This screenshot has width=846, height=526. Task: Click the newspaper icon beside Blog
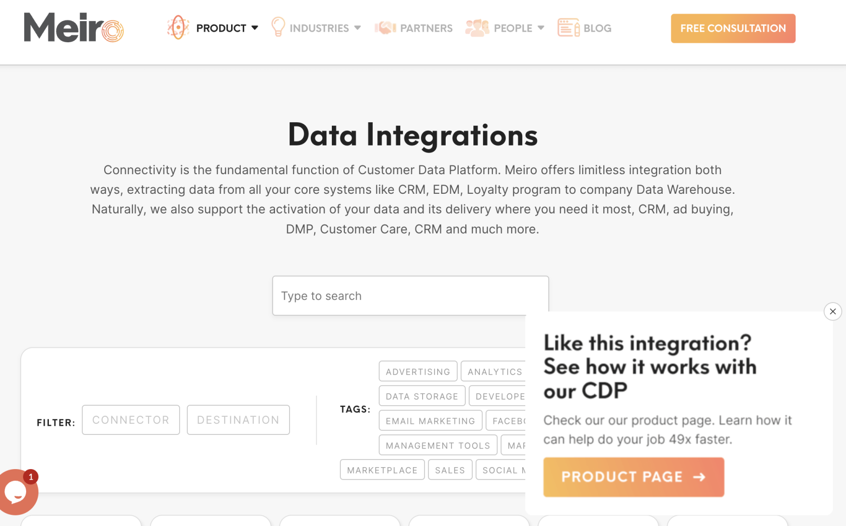[569, 28]
